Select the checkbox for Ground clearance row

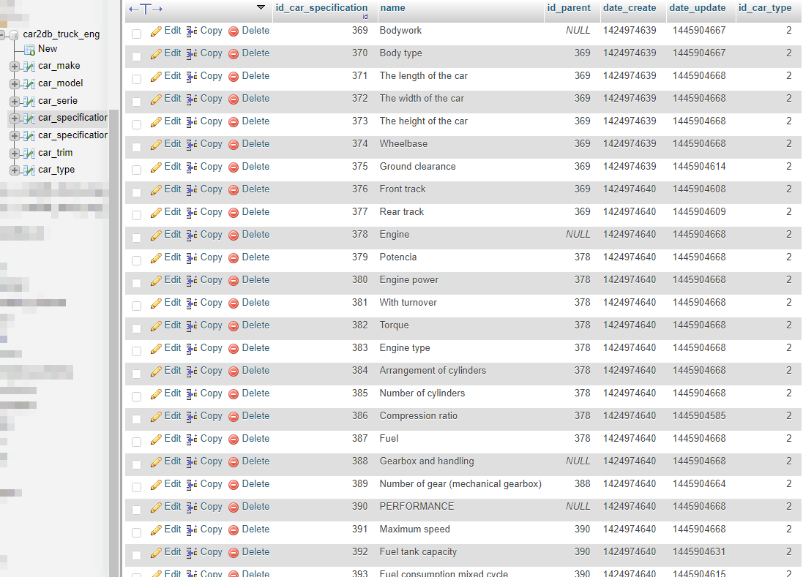tap(136, 170)
